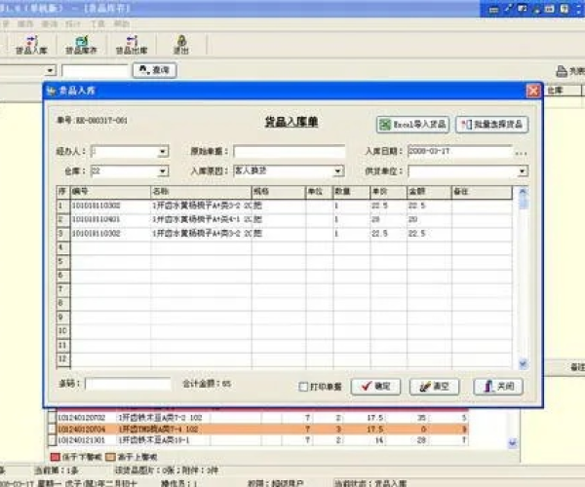This screenshot has height=487, width=585.
Task: Click the 编号 column header
Action: [x=110, y=192]
